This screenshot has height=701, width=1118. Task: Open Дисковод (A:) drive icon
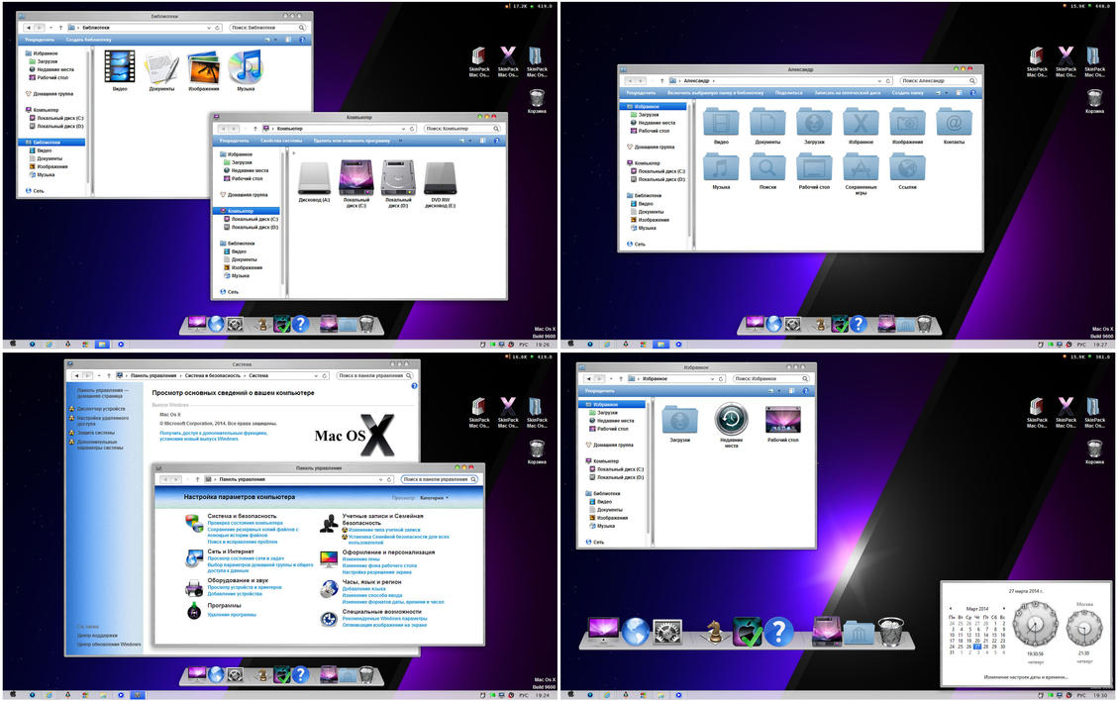point(313,178)
